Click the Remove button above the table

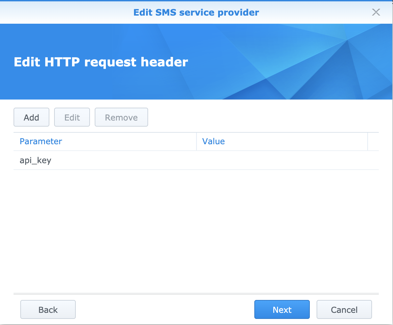121,117
